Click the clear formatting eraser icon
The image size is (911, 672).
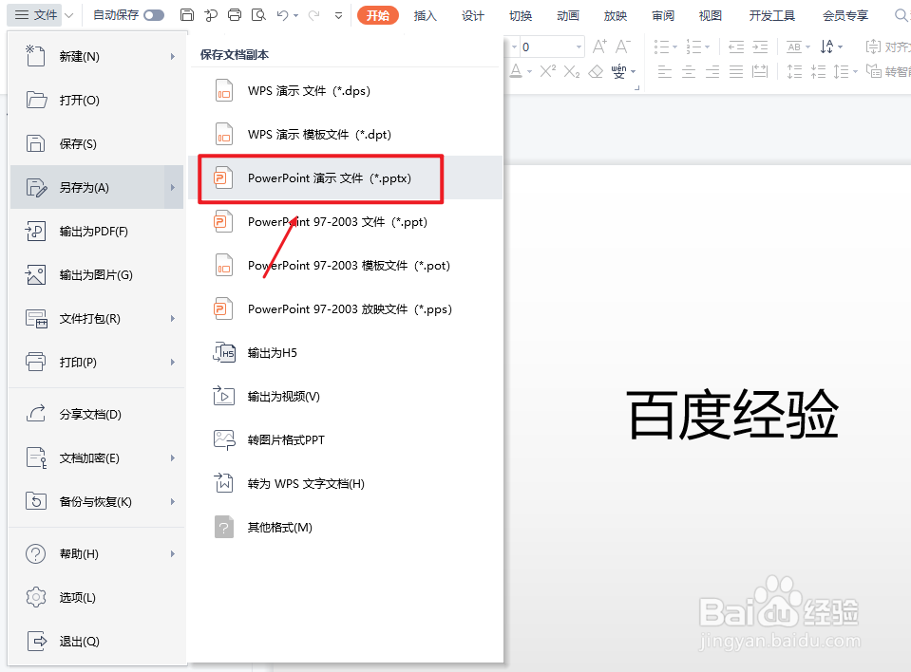(596, 71)
